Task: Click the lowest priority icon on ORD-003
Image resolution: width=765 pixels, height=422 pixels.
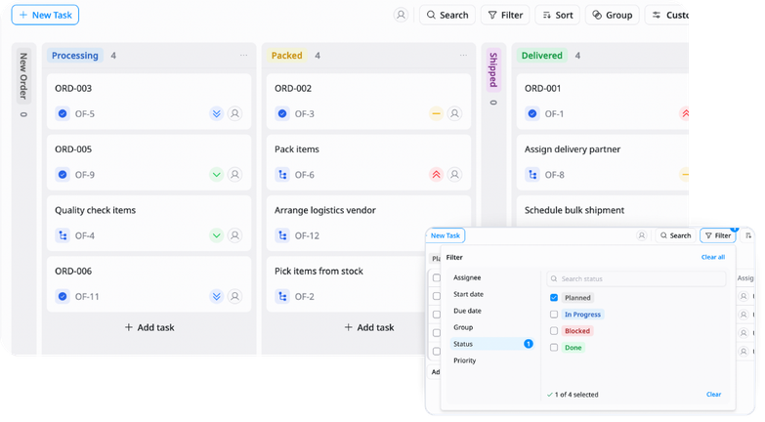Action: (x=216, y=113)
